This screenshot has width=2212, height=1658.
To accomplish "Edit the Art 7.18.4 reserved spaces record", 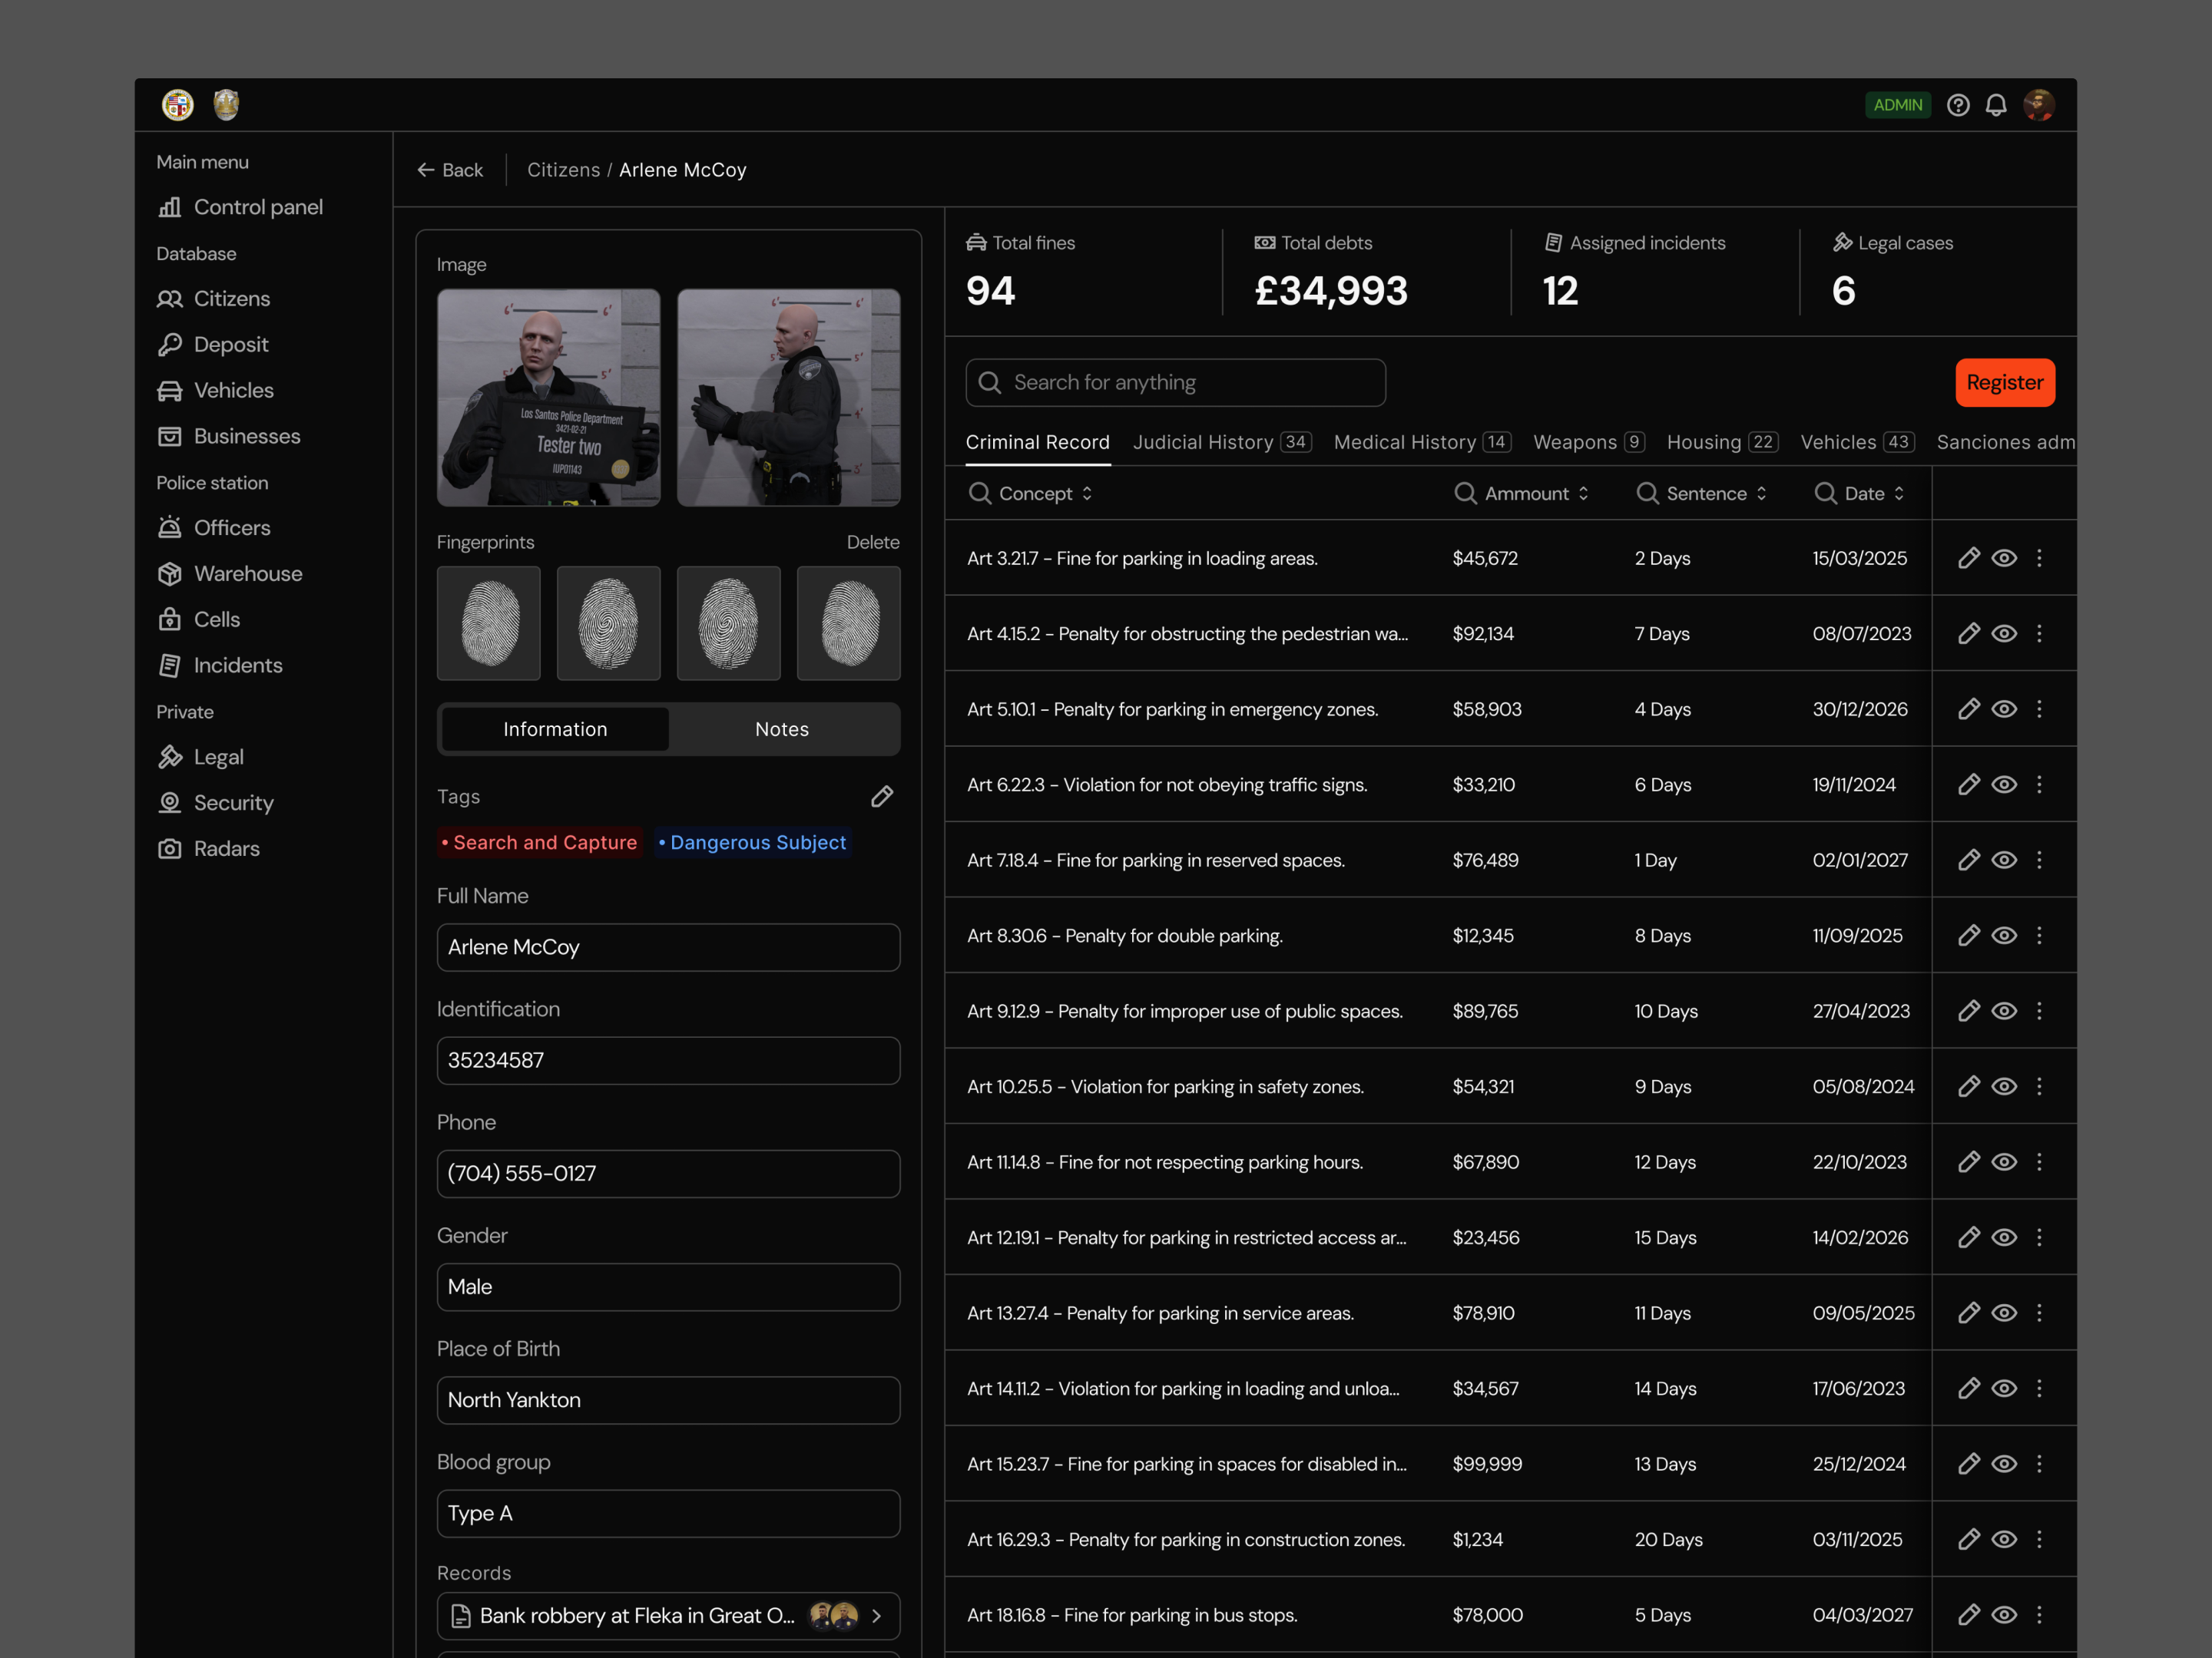I will pos(1968,860).
